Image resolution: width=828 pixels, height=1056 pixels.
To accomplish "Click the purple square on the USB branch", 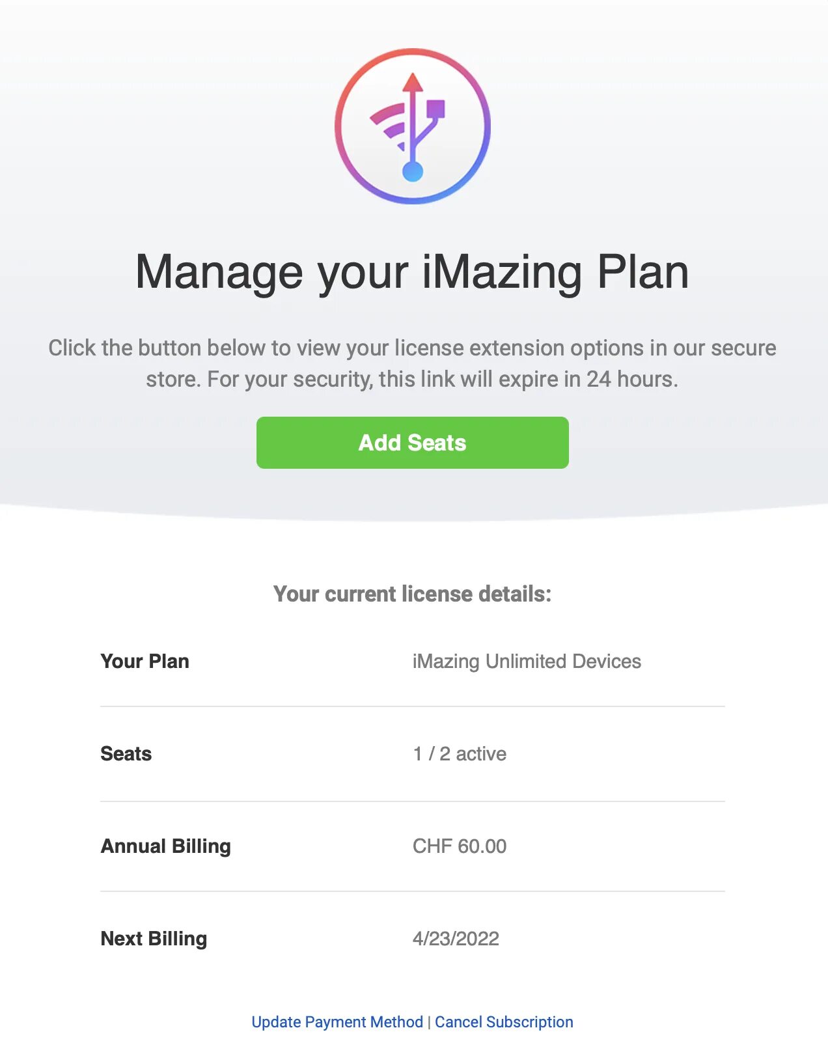I will coord(435,109).
